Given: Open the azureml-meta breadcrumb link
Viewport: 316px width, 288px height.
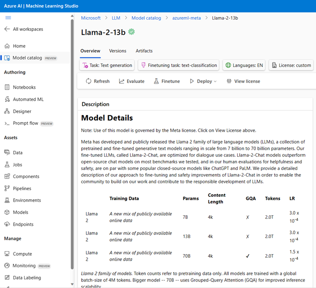Looking at the screenshot, I should pyautogui.click(x=186, y=18).
